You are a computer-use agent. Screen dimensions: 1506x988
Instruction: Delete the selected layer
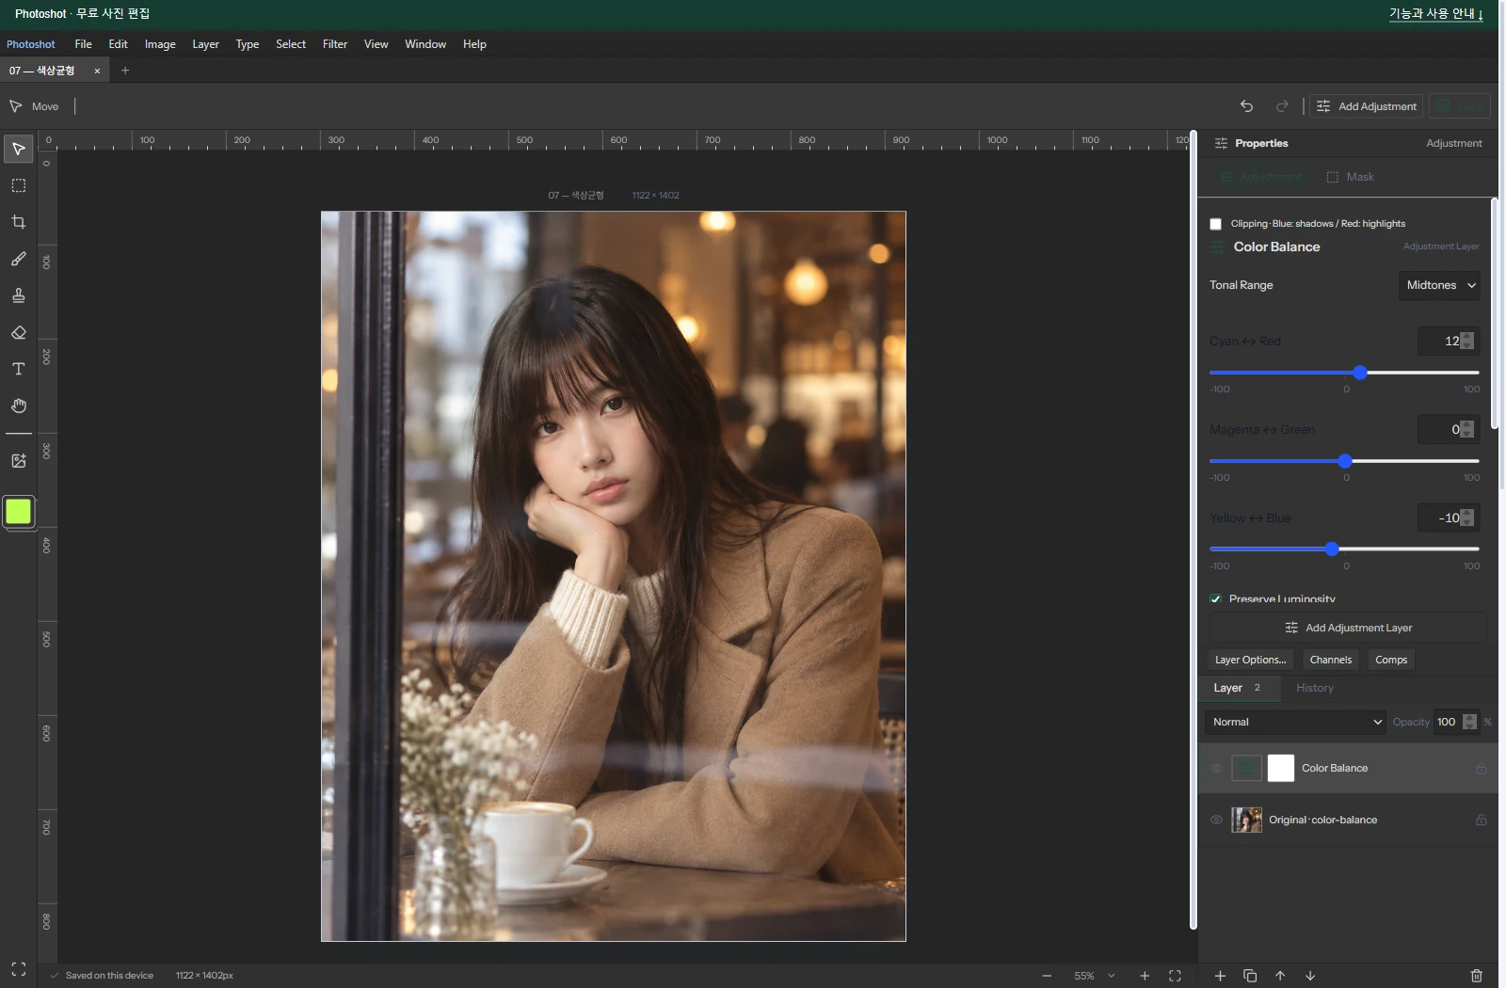[1477, 976]
